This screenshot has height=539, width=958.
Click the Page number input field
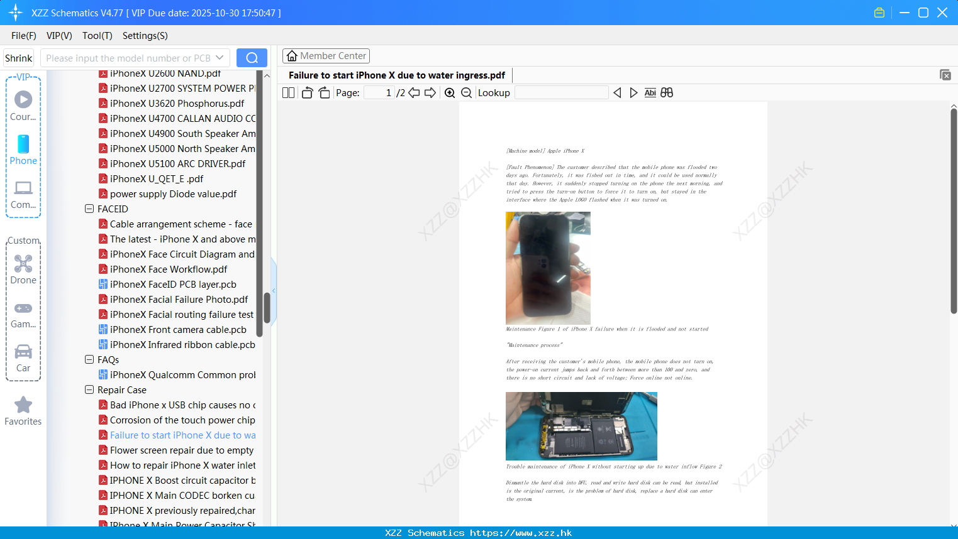click(x=379, y=93)
